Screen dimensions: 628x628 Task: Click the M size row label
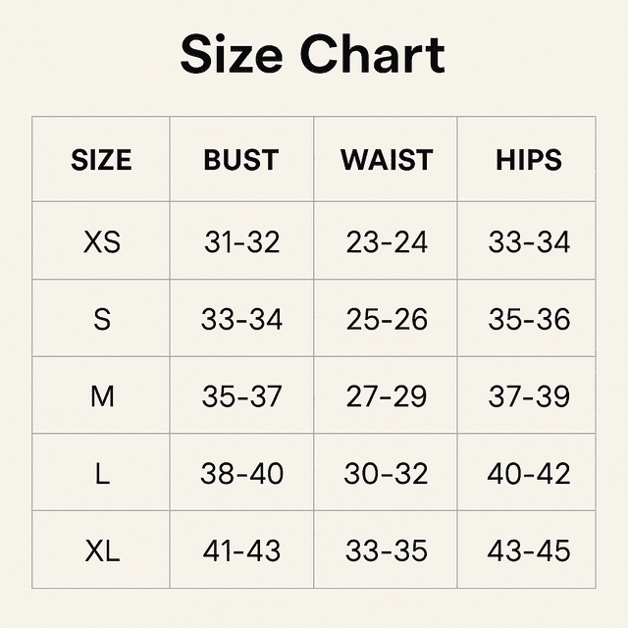click(x=102, y=396)
